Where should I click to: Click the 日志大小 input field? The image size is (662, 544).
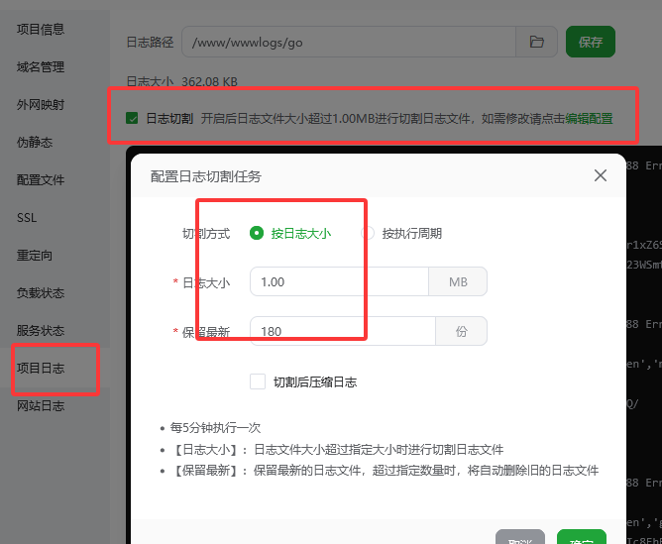[338, 282]
